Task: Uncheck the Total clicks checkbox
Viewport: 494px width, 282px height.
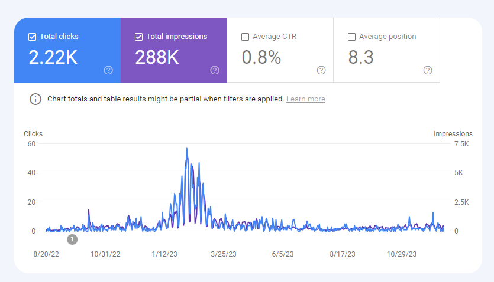Action: coord(32,37)
